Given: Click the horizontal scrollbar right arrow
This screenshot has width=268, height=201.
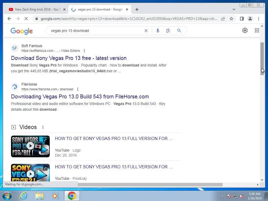Looking at the screenshot, I should (258, 185).
